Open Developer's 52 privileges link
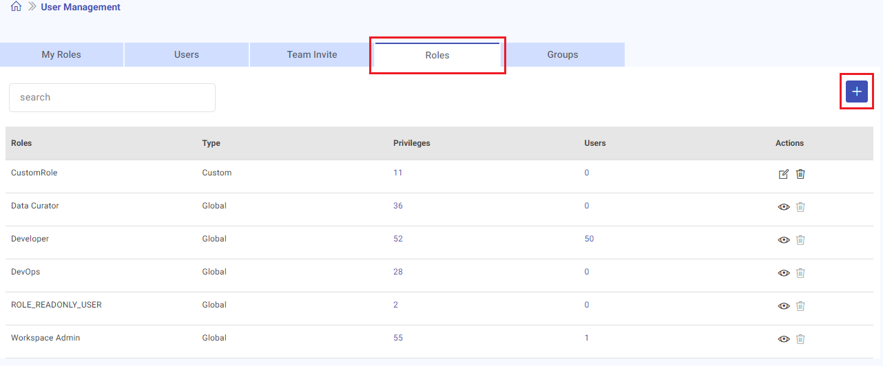883x366 pixels. [x=398, y=239]
